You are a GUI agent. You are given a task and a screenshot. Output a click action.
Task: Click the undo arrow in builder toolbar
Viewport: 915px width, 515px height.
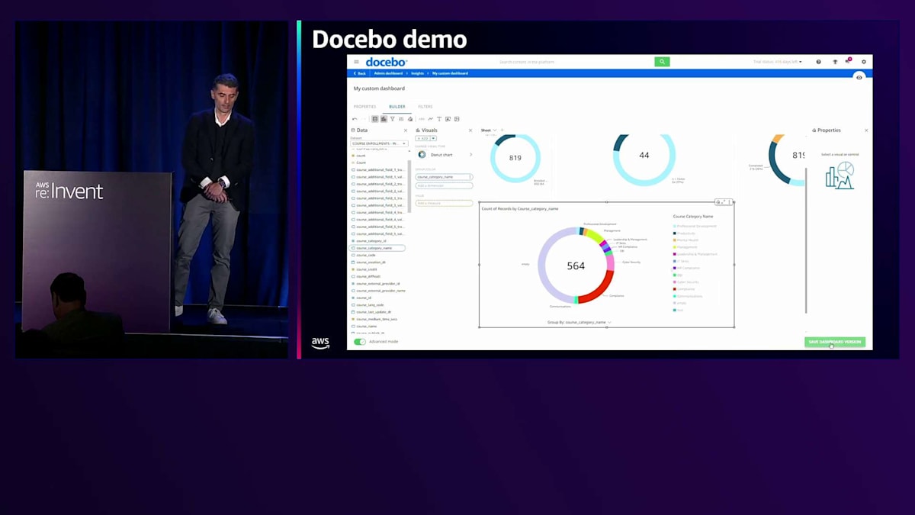(355, 119)
